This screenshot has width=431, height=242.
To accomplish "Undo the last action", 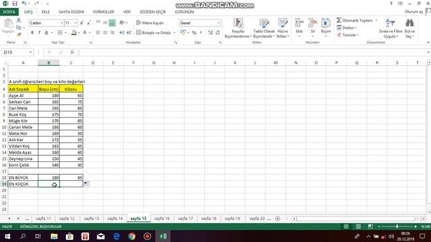I will (24, 3).
